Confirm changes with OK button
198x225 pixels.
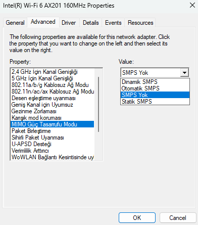pos(137,218)
